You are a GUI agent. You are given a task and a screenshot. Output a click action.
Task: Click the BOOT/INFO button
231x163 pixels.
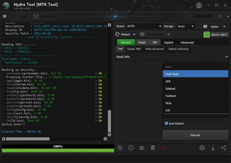coord(216,35)
